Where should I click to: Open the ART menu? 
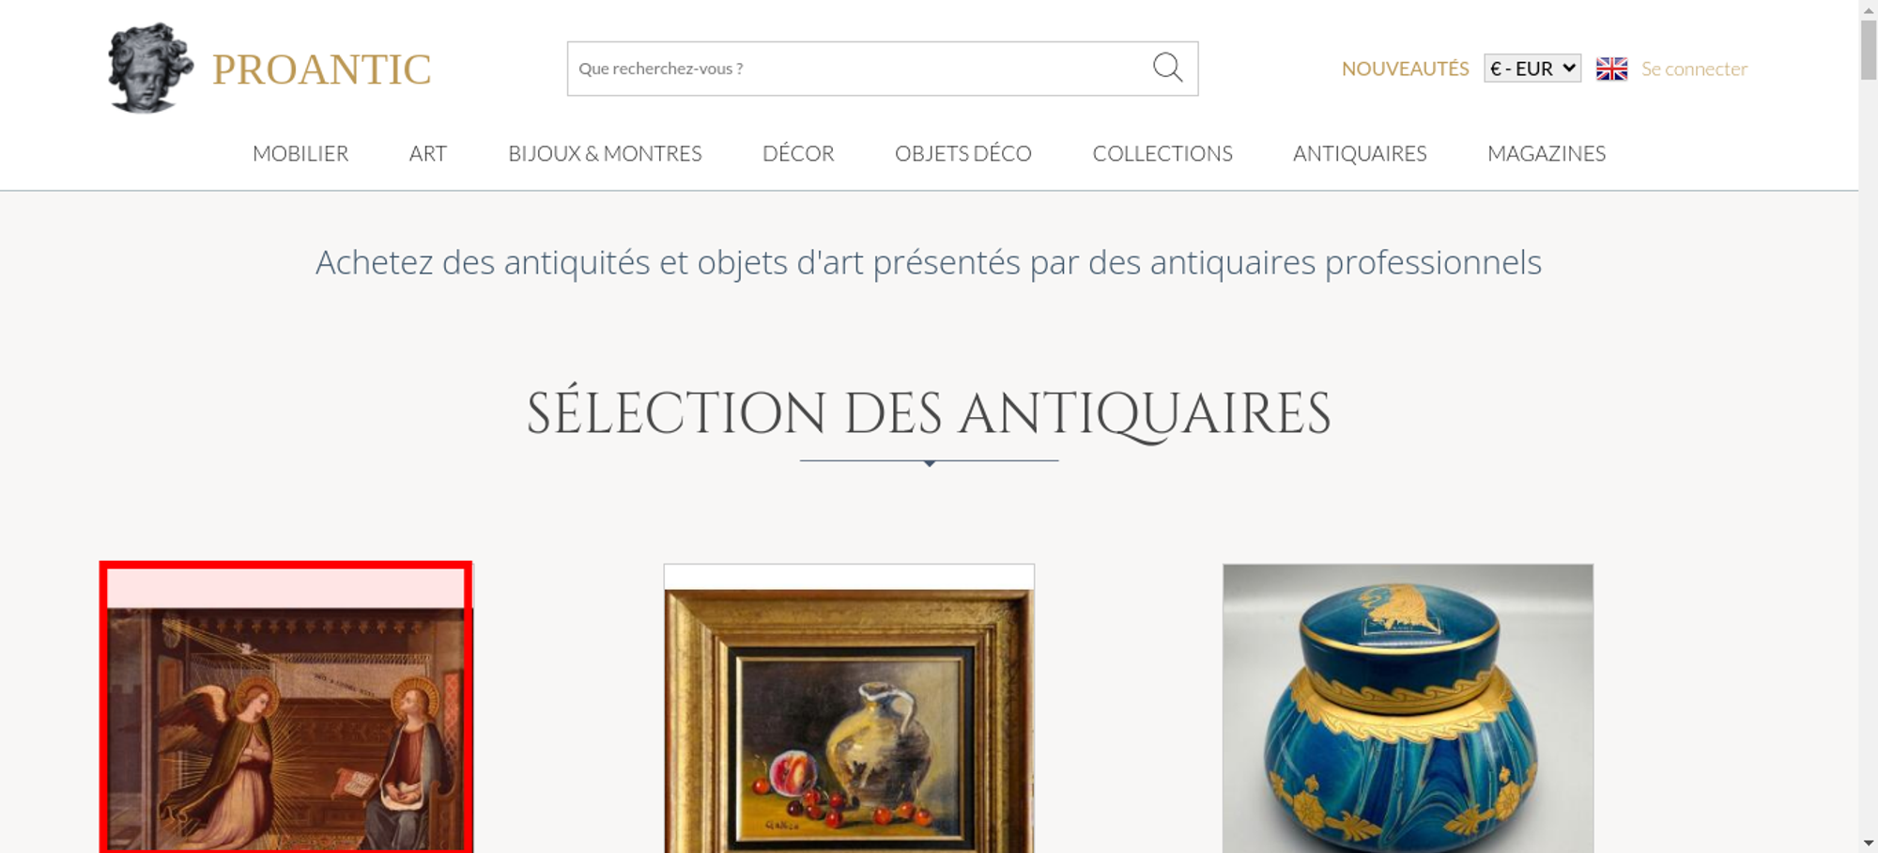click(x=428, y=153)
